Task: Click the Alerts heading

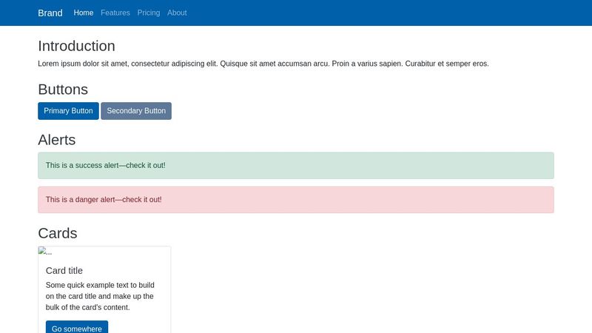Action: (57, 140)
